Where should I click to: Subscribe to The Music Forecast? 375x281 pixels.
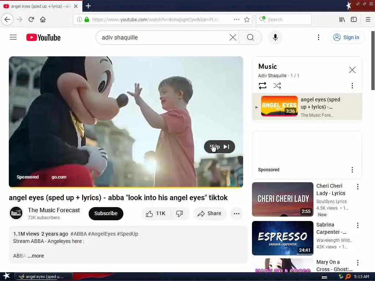pos(106,213)
